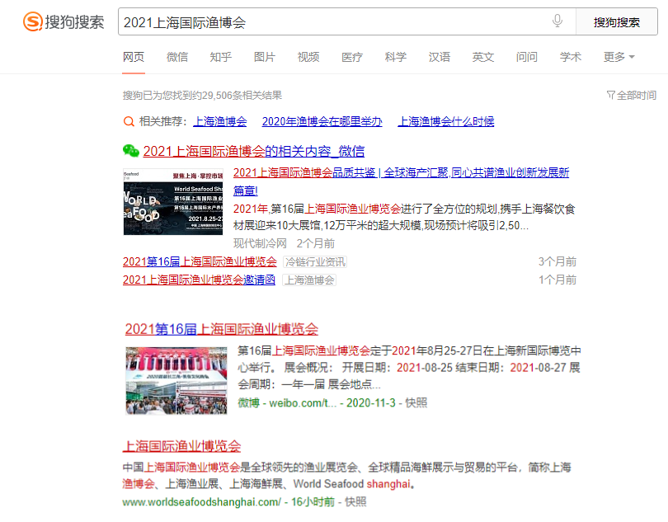Click the 搜狗搜索 search button
The width and height of the screenshot is (668, 522).
click(616, 21)
